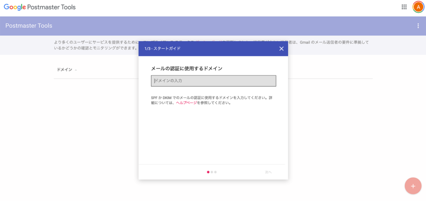426x201 pixels.
Task: Click the Google Postmaster Tools logo
Action: point(40,7)
